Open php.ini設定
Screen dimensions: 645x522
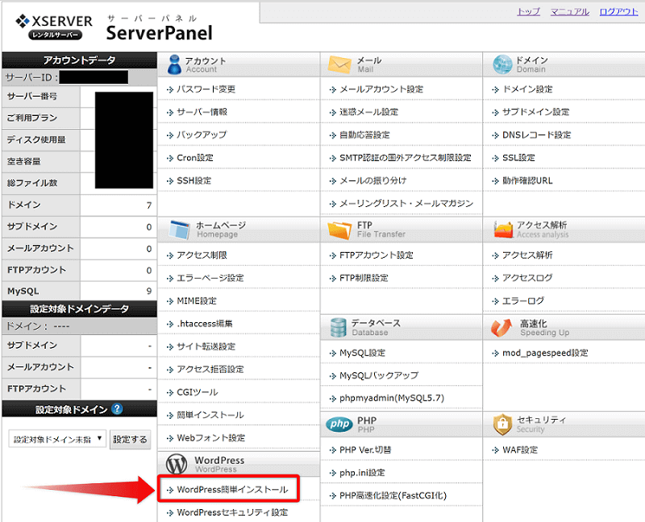362,473
